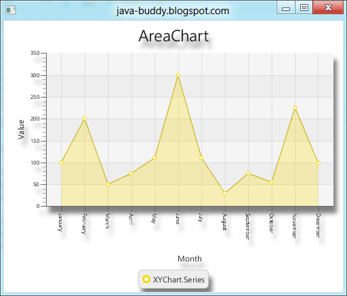Select the December data point marker
Image resolution: width=347 pixels, height=296 pixels.
tap(319, 163)
